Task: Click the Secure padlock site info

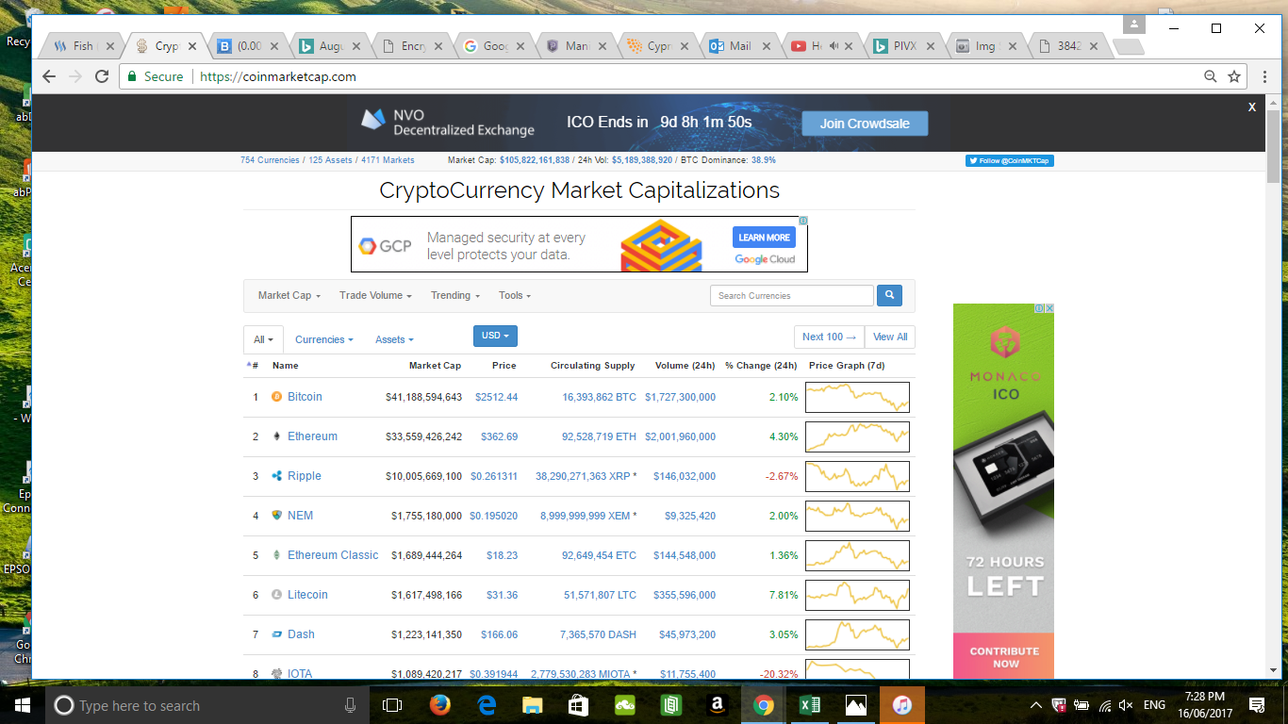Action: (x=155, y=76)
